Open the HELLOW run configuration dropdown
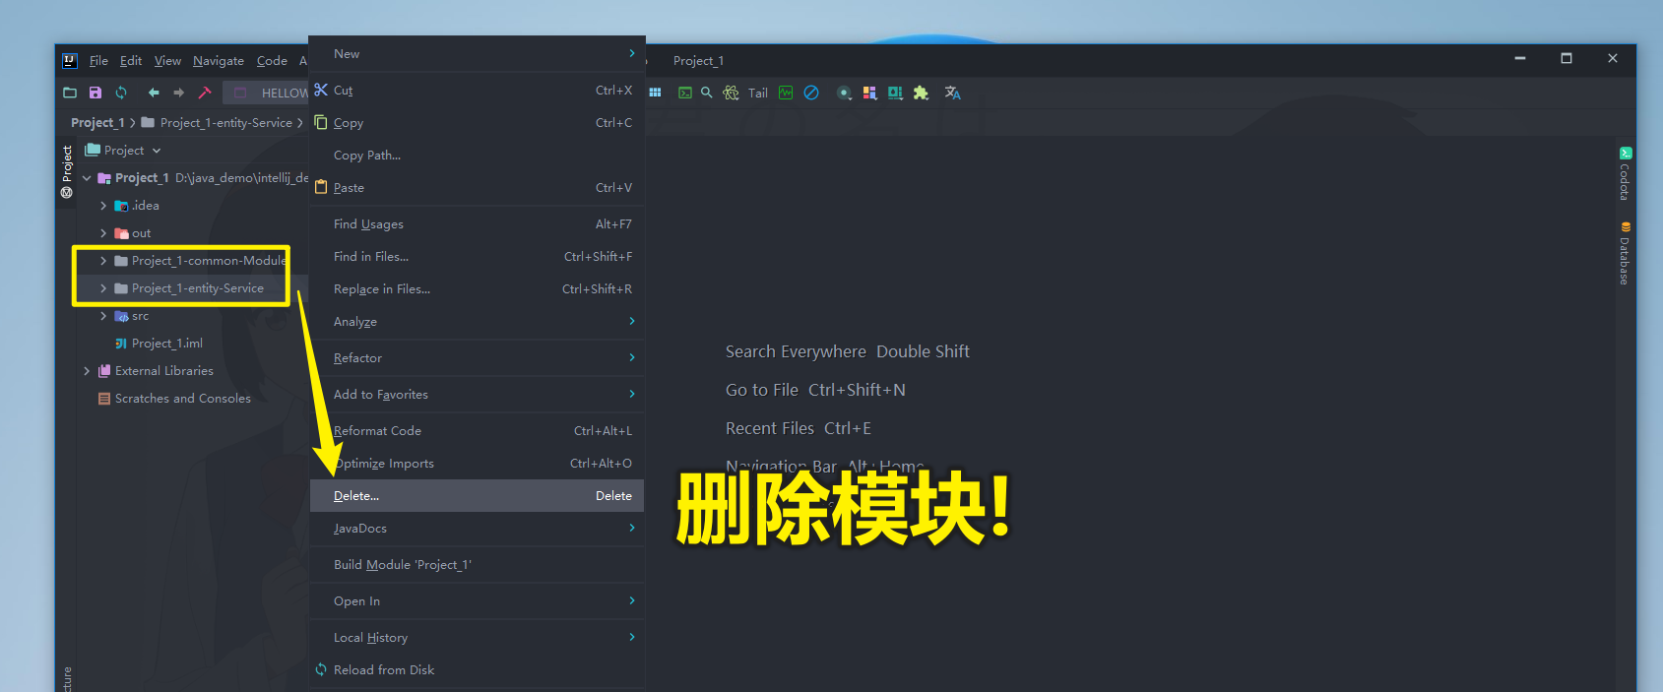The width and height of the screenshot is (1663, 692). [x=268, y=93]
